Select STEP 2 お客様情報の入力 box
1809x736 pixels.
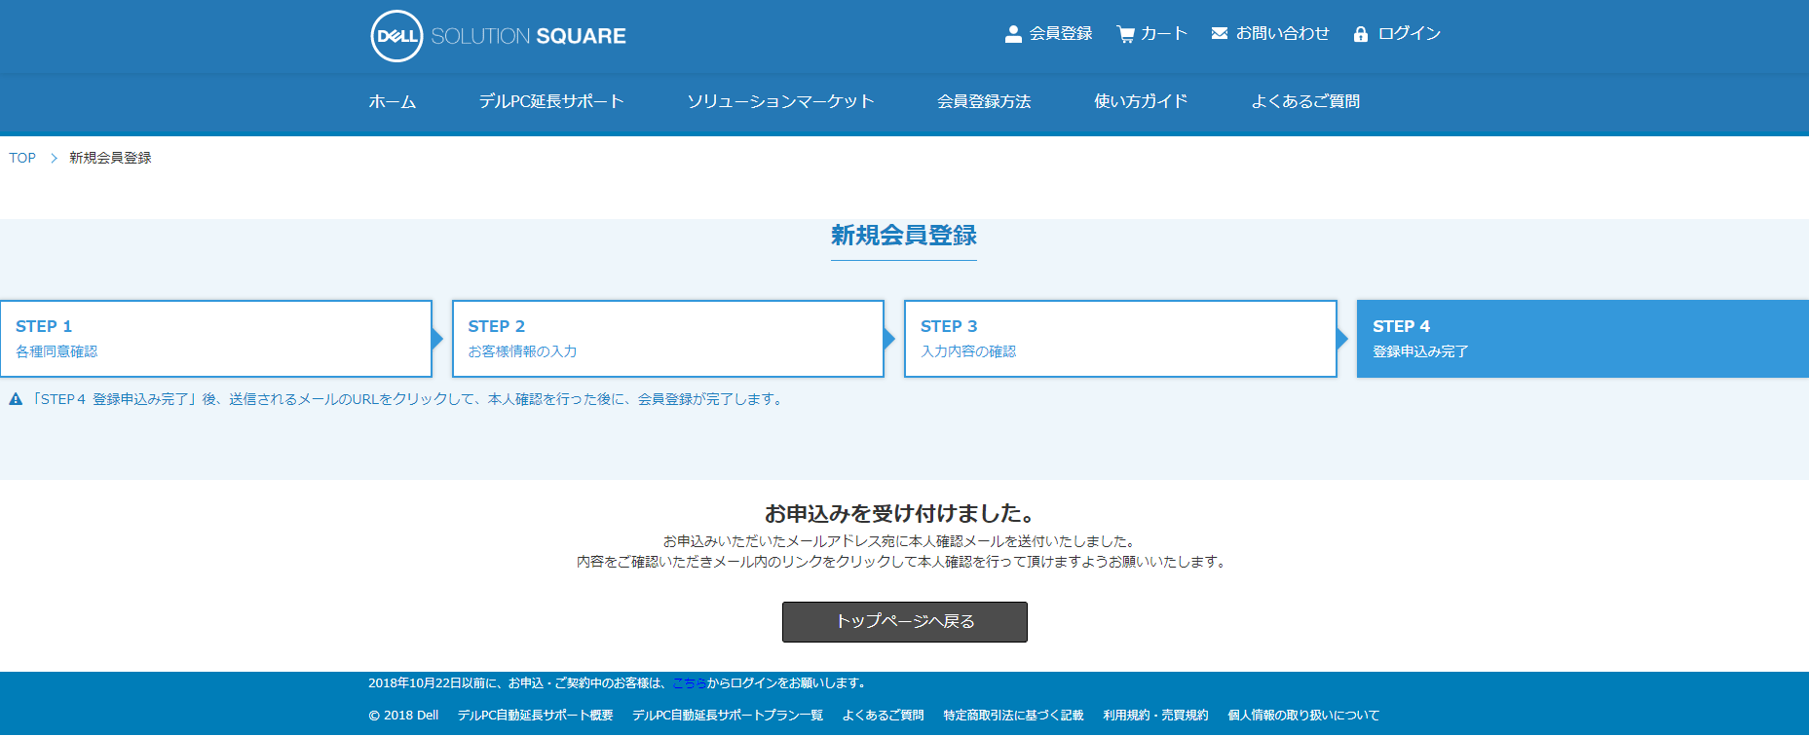coord(668,339)
